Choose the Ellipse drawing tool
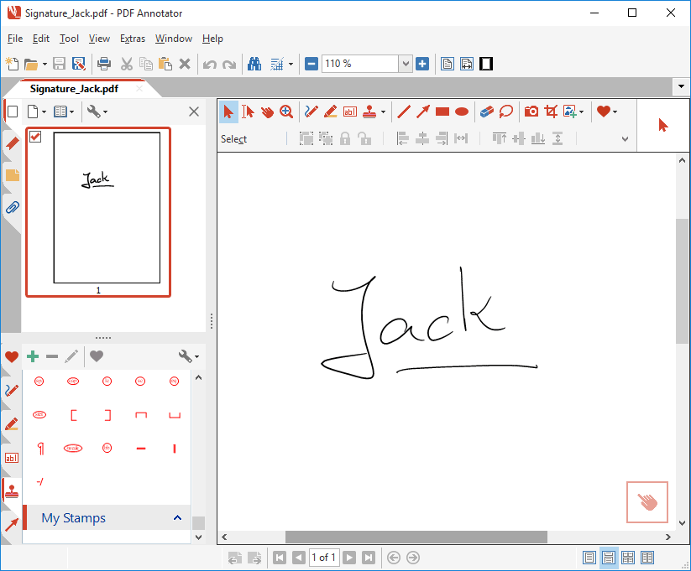This screenshot has height=571, width=691. point(460,111)
